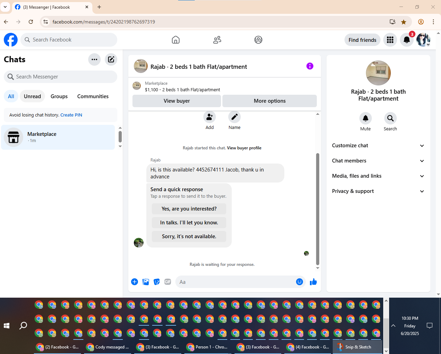Click the Chrome address bar URL
This screenshot has height=354, width=441.
coord(104,22)
